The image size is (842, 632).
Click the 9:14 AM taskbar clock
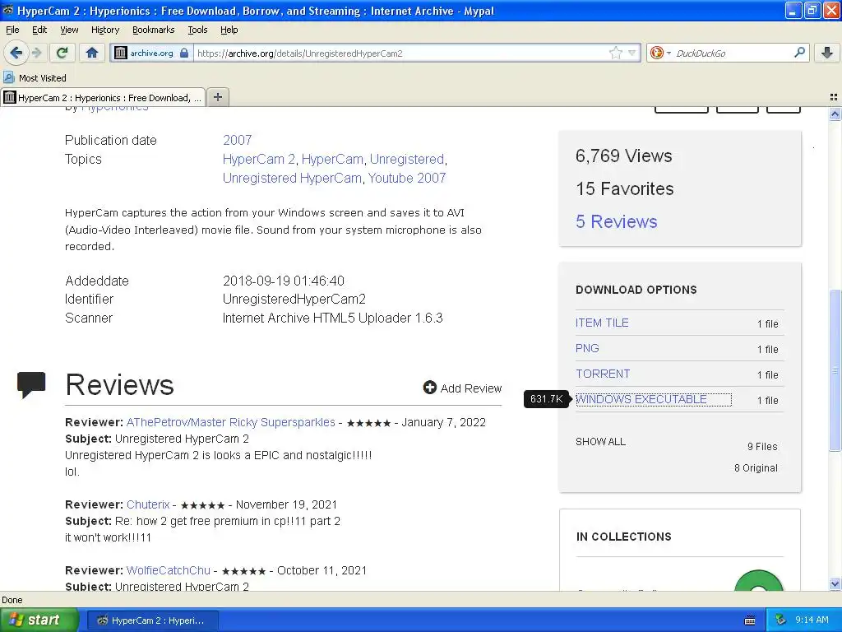click(812, 620)
